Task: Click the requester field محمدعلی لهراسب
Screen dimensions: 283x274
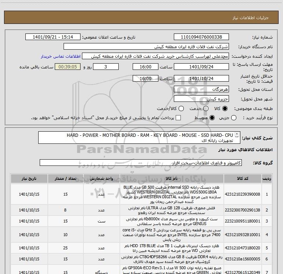Action: 155,56
